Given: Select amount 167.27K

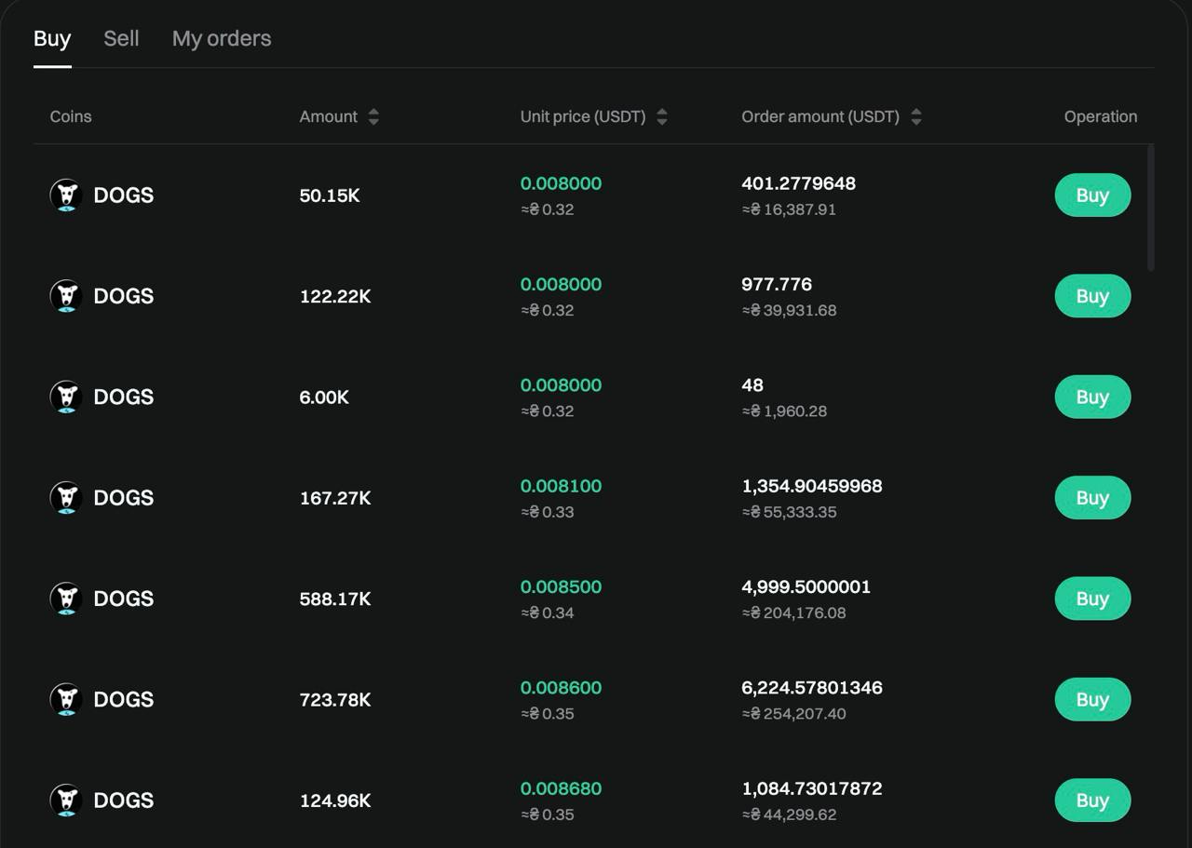Looking at the screenshot, I should [335, 498].
